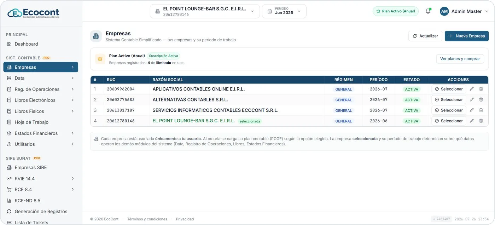
Task: Click the Ecocont logo
Action: pos(34,13)
